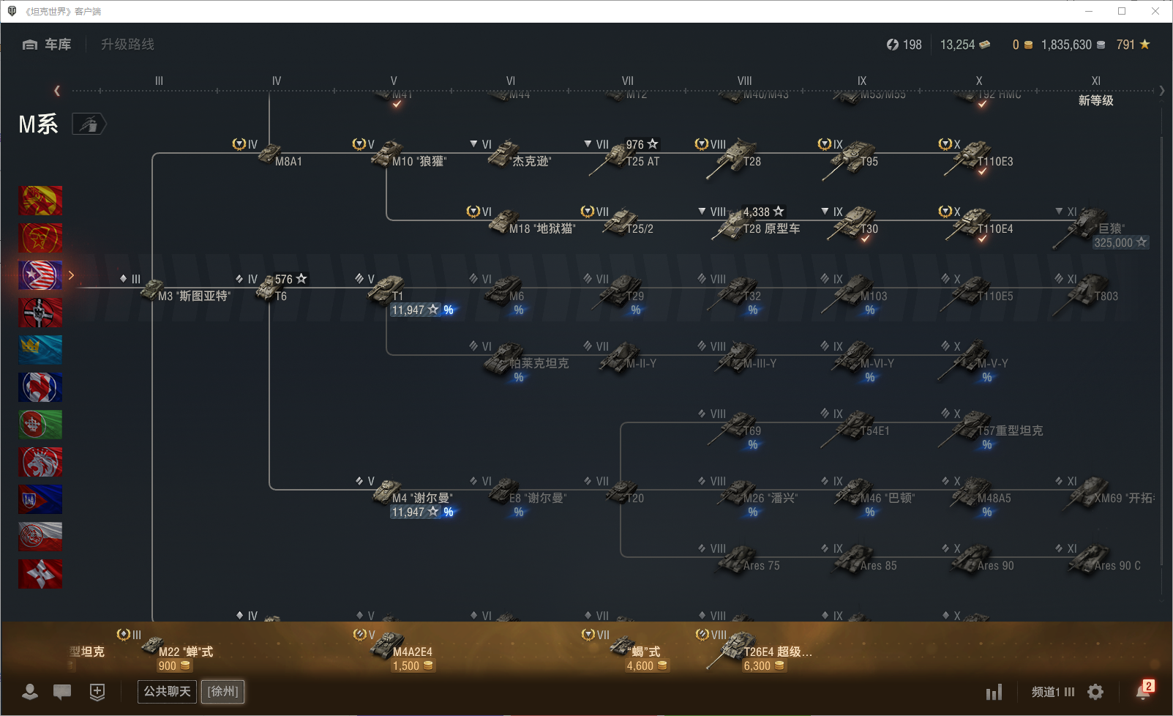Image resolution: width=1173 pixels, height=716 pixels.
Task: Click the 791 free experience star
Action: [1133, 45]
